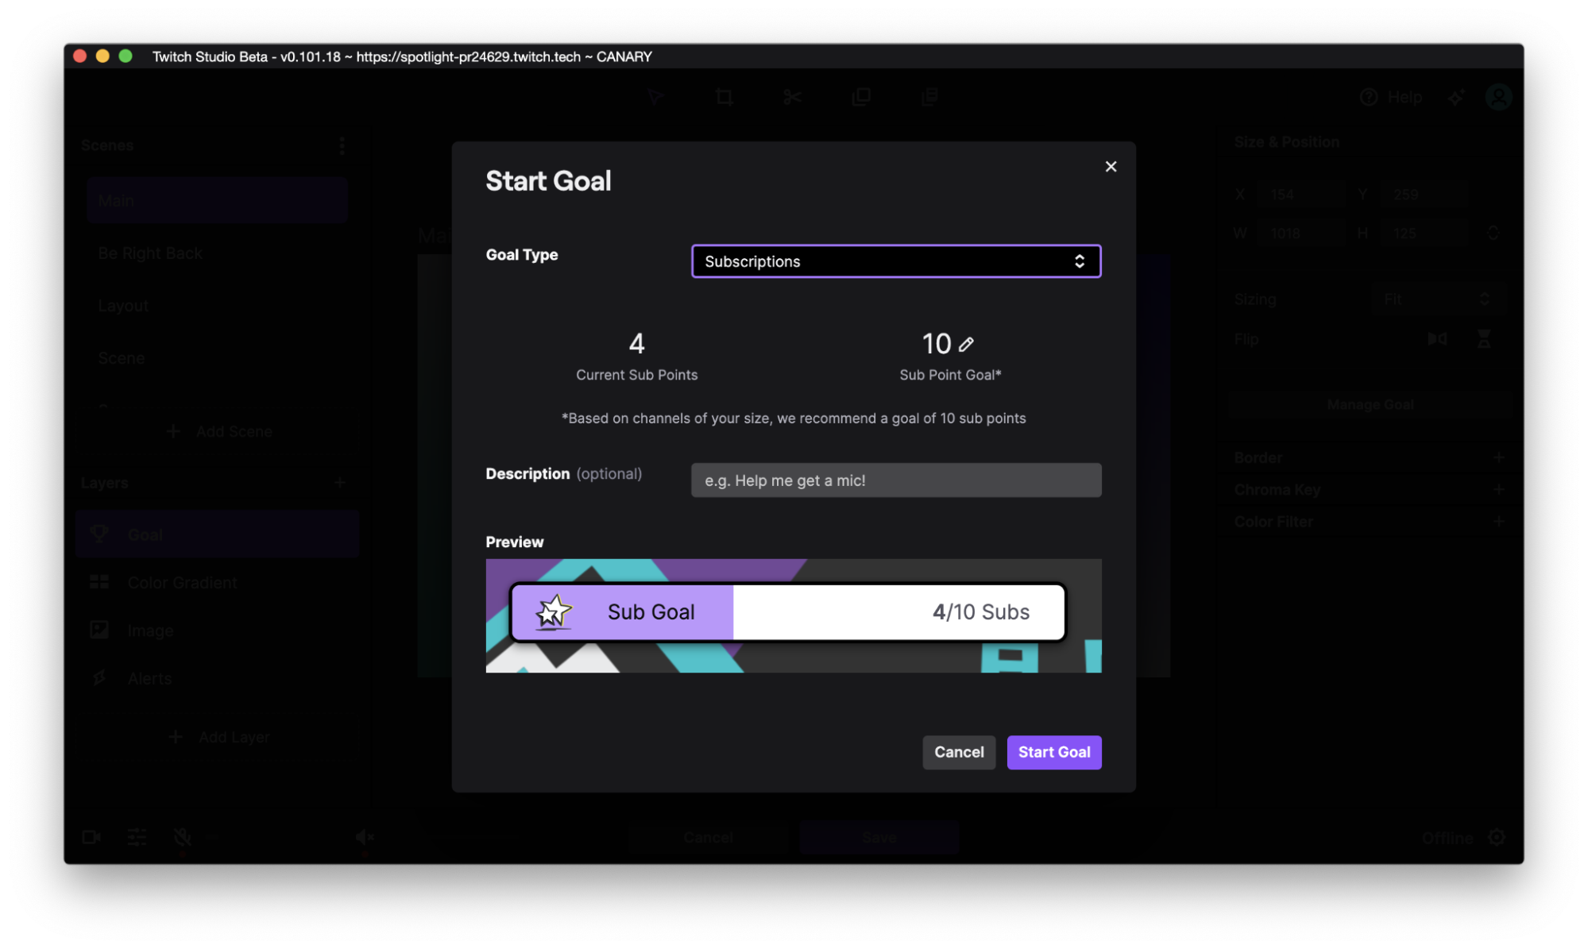Select the scissors cut tool
The height and width of the screenshot is (949, 1588).
791,97
